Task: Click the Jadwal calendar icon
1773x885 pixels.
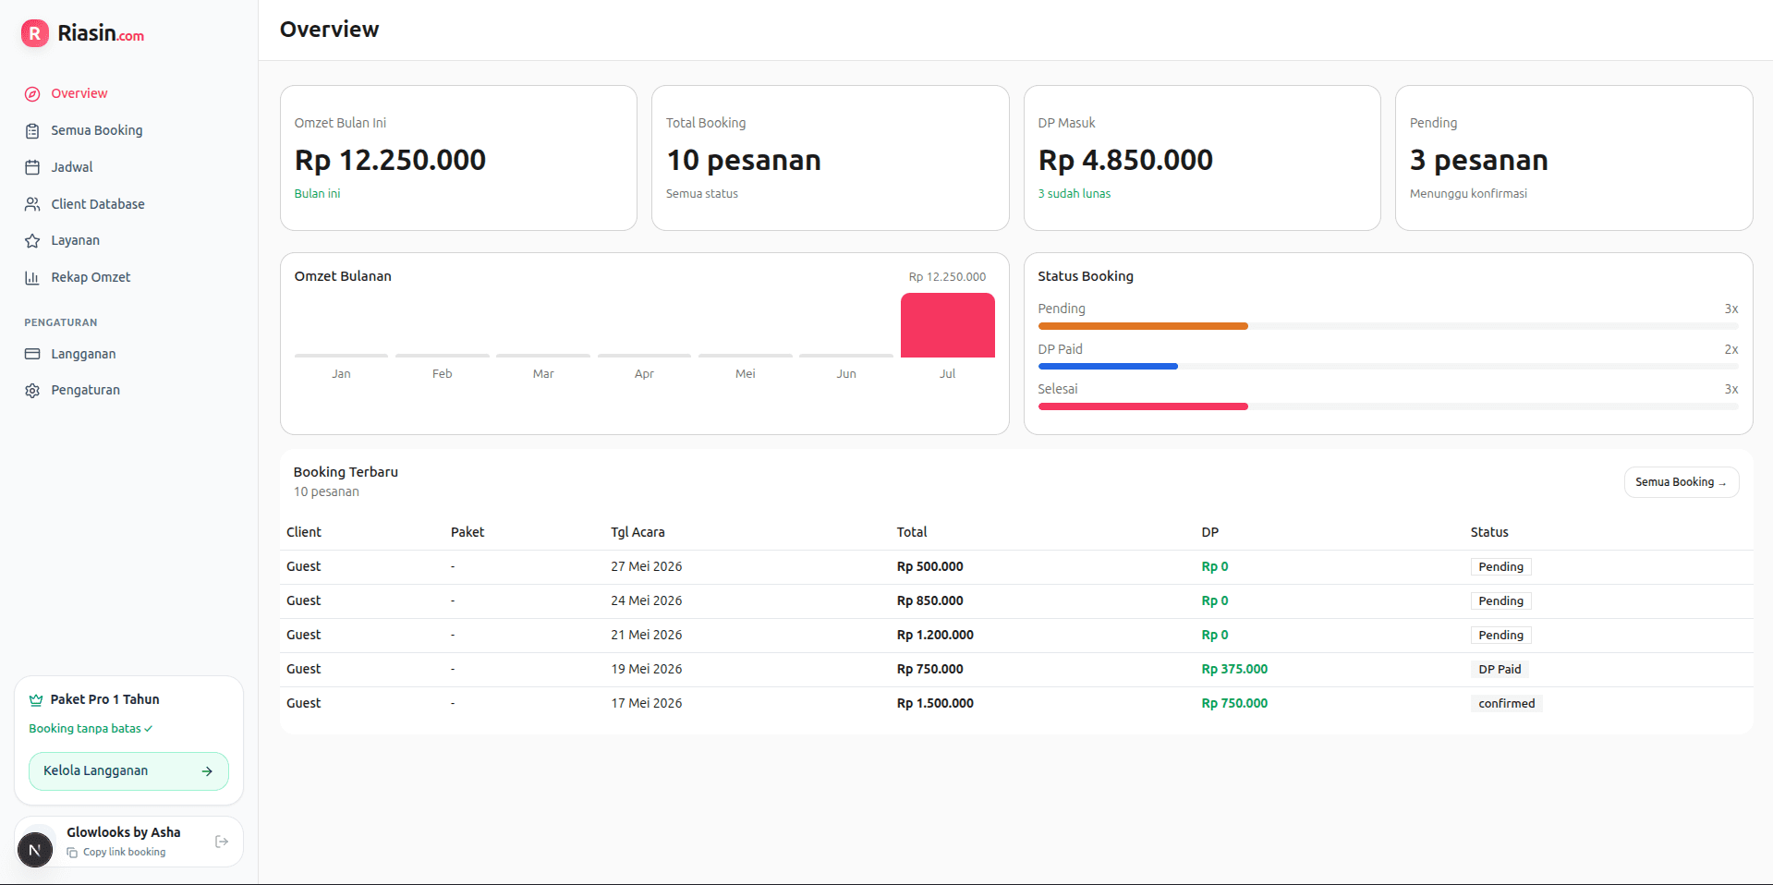Action: [32, 167]
